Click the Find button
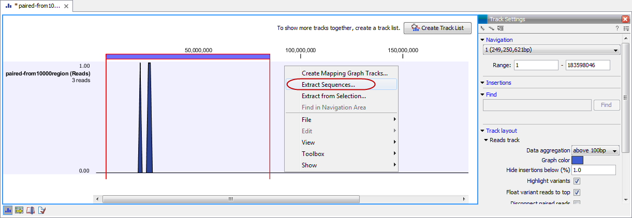This screenshot has width=632, height=218. [x=606, y=105]
